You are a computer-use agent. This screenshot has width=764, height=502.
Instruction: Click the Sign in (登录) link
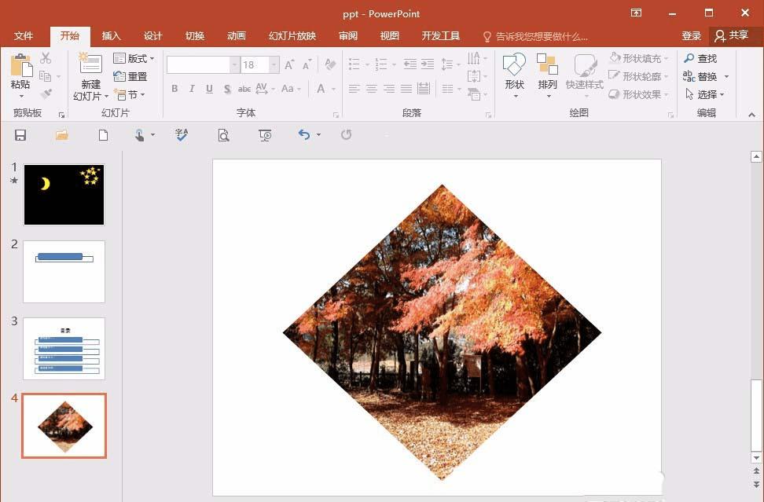click(691, 35)
